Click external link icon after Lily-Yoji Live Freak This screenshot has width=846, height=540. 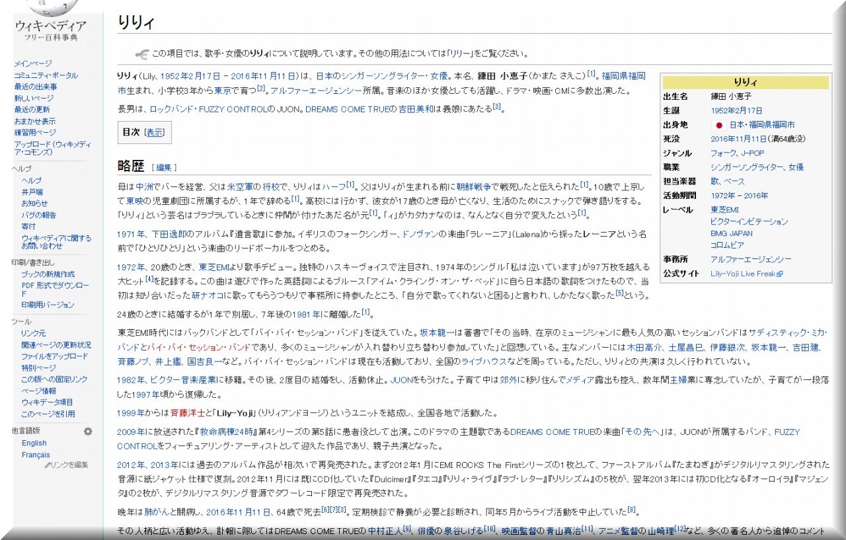[780, 274]
